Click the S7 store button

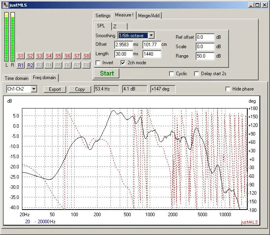coord(77,56)
